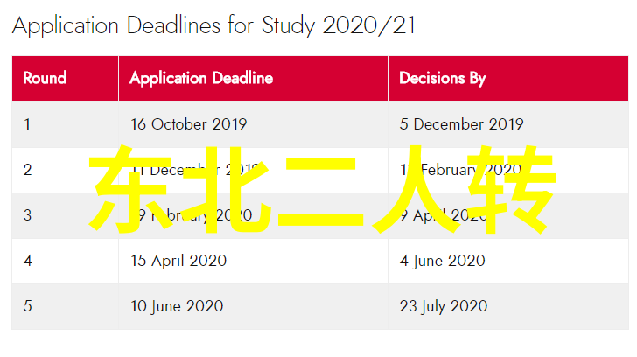Select the 23 July 2020 decision cell

[x=508, y=306]
